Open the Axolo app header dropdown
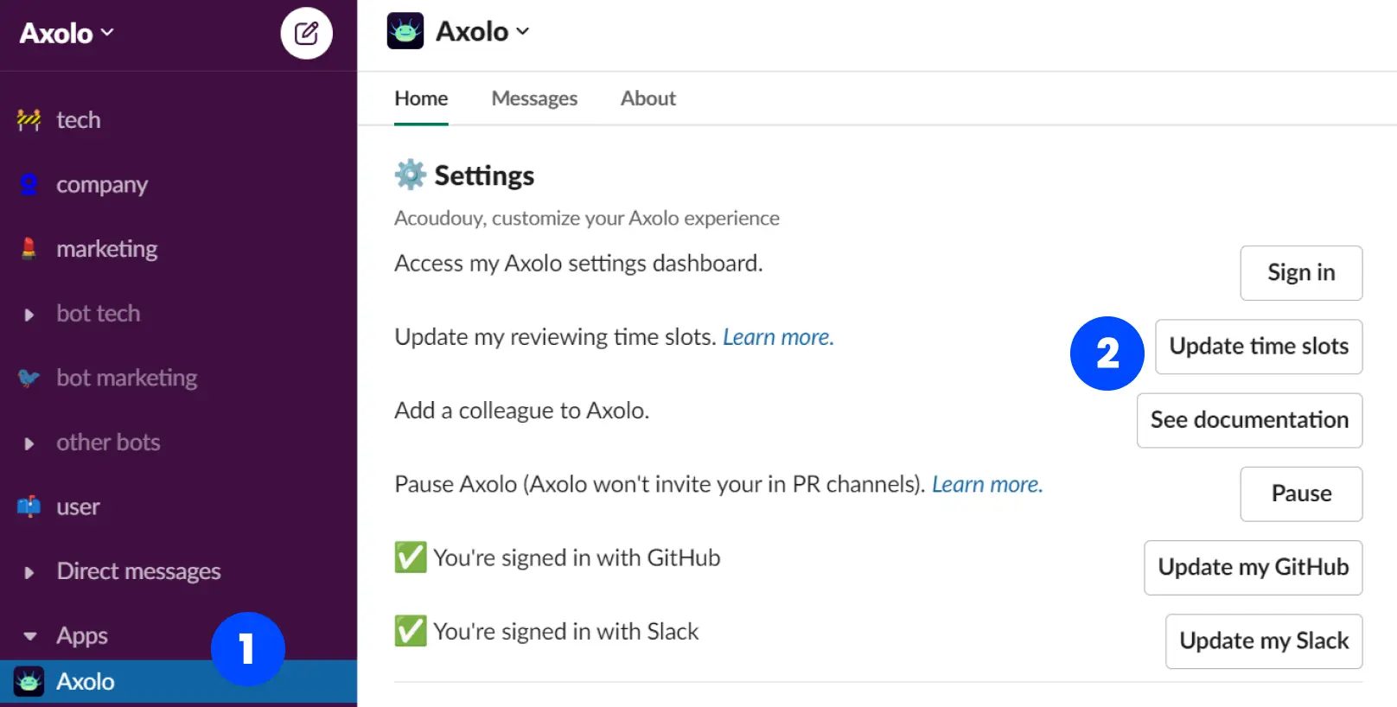 point(482,32)
